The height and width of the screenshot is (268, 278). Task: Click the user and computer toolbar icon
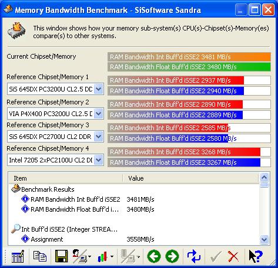79,256
